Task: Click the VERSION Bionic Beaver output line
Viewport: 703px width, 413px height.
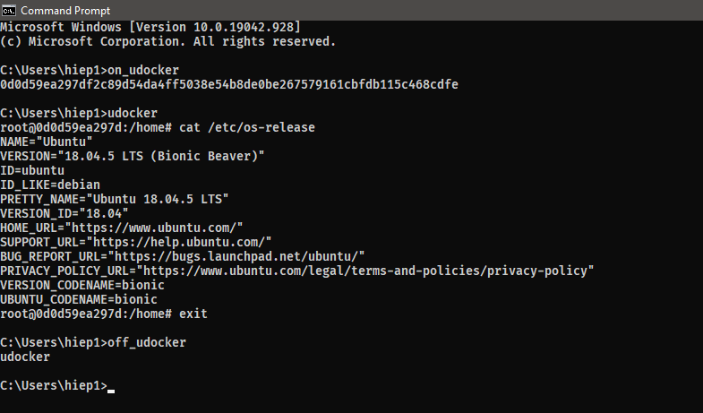Action: pos(133,156)
